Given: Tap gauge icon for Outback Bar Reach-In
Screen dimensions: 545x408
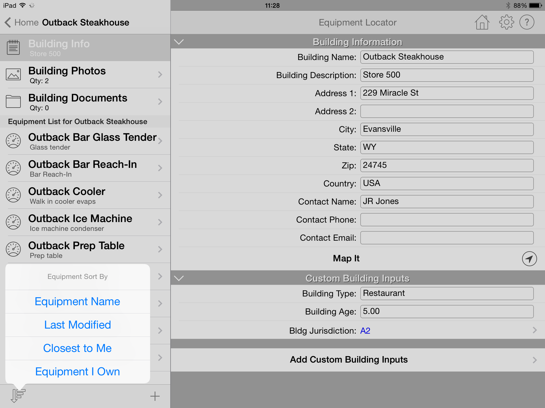Looking at the screenshot, I should [13, 168].
